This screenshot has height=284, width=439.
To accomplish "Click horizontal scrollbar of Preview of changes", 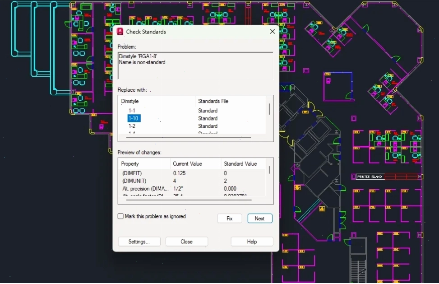I will click(189, 200).
